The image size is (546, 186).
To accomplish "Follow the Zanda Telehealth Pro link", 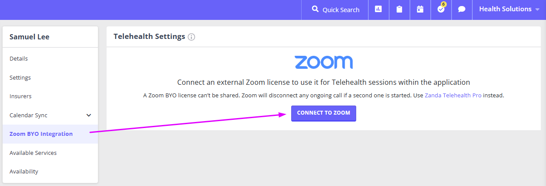I will tap(453, 95).
